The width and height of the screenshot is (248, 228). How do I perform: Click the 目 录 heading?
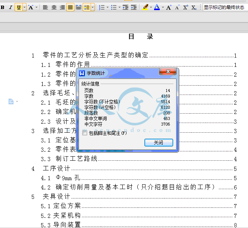coord(141,37)
